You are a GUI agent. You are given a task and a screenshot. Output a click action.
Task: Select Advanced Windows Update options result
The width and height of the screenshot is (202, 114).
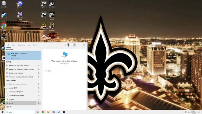tap(22, 69)
